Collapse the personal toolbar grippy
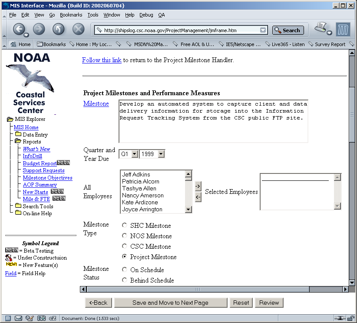357x323 pixels. [4, 44]
